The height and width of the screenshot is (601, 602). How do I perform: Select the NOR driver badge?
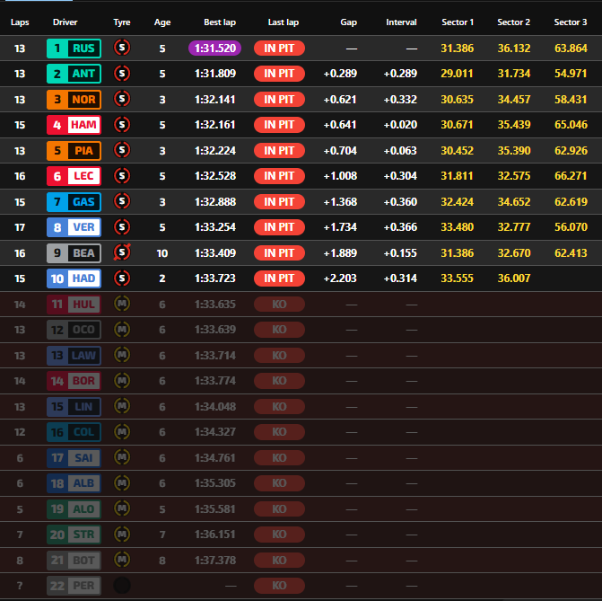click(74, 100)
